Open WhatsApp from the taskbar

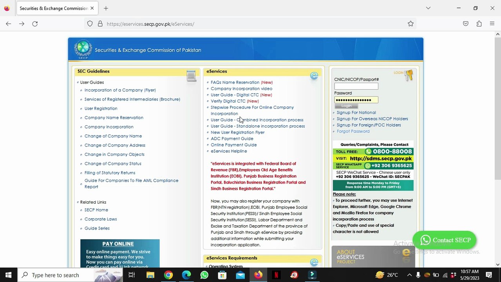(x=204, y=275)
